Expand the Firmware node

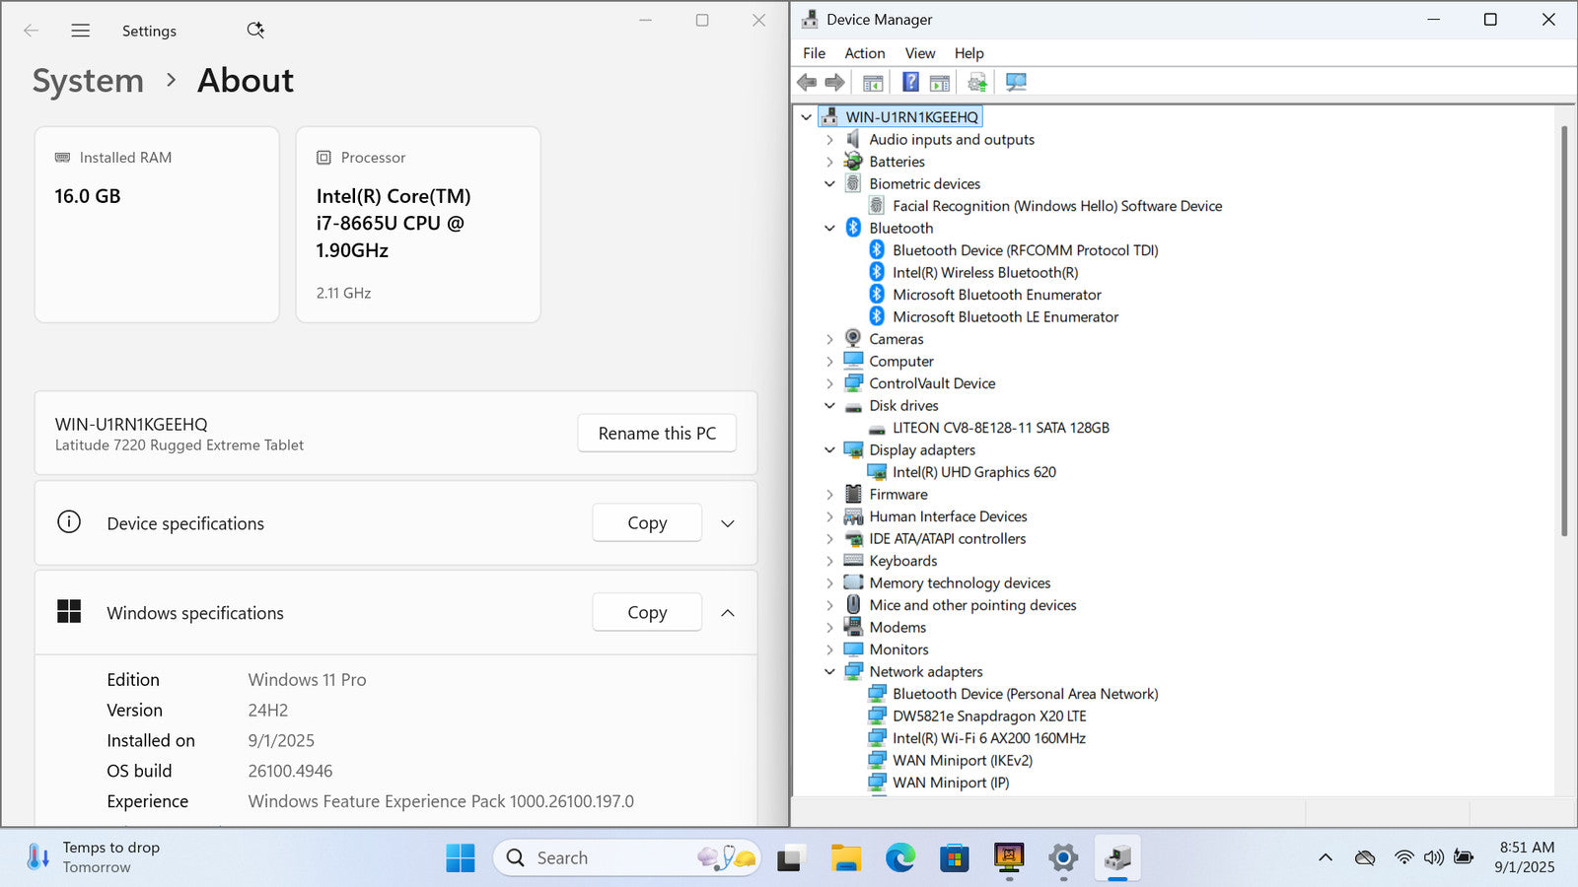pyautogui.click(x=829, y=495)
